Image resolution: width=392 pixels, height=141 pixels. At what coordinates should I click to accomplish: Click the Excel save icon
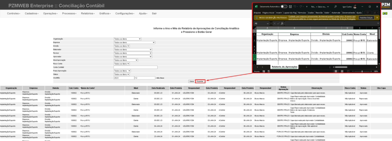pyautogui.click(x=290, y=6)
